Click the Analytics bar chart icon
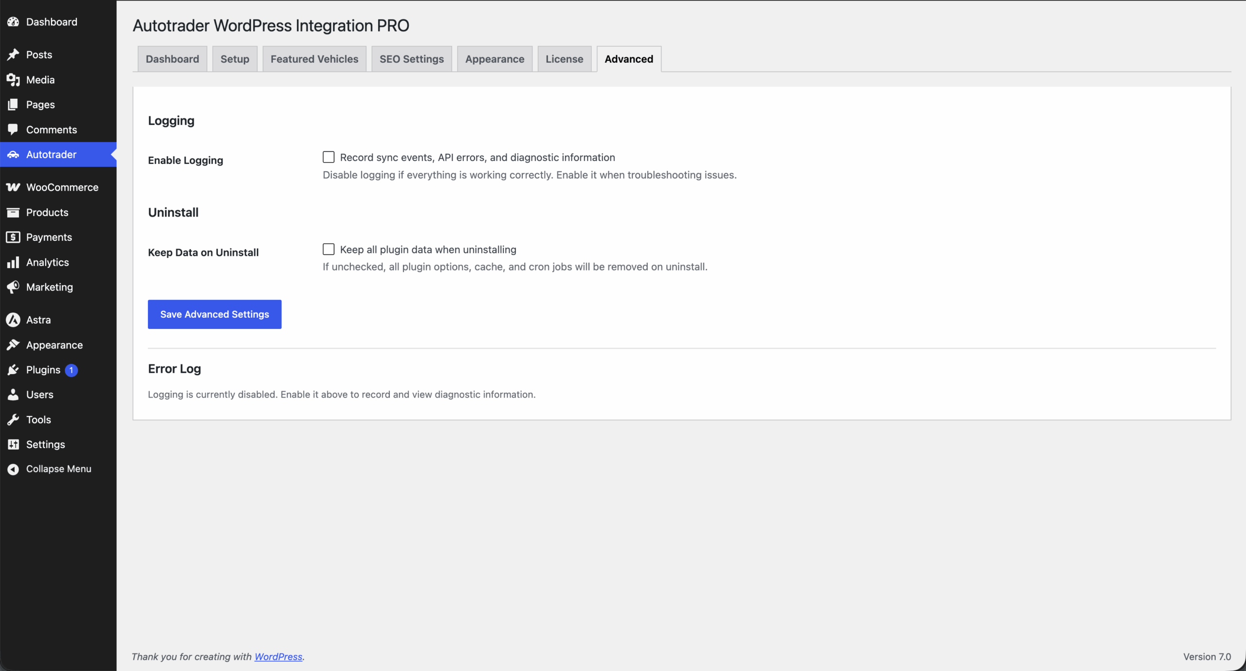The width and height of the screenshot is (1246, 671). 13,262
